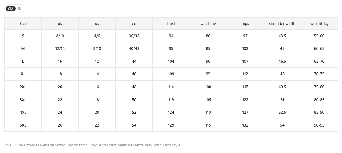342x153 pixels.
Task: Switch units to IN
Action: (x=20, y=9)
